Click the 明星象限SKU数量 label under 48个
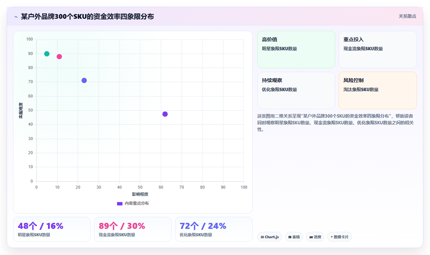The image size is (430, 255). [34, 235]
